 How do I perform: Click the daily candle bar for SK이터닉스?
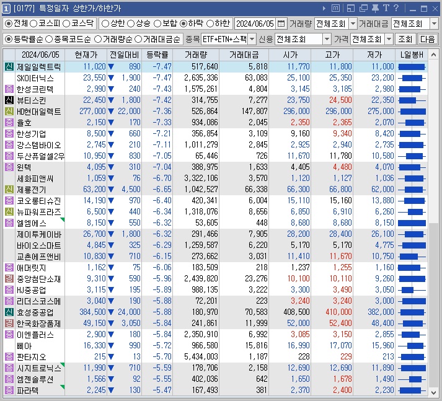pos(412,77)
